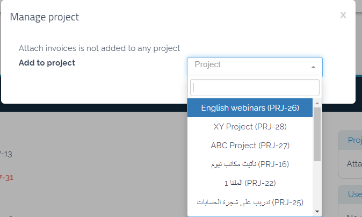Choose the PRJ-22 project entry
The height and width of the screenshot is (217, 362).
[x=250, y=183]
